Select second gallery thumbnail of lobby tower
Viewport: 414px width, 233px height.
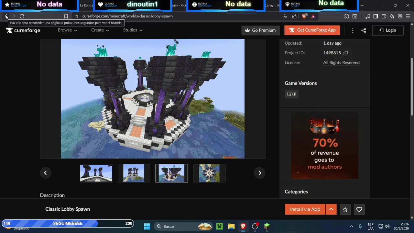(x=134, y=173)
